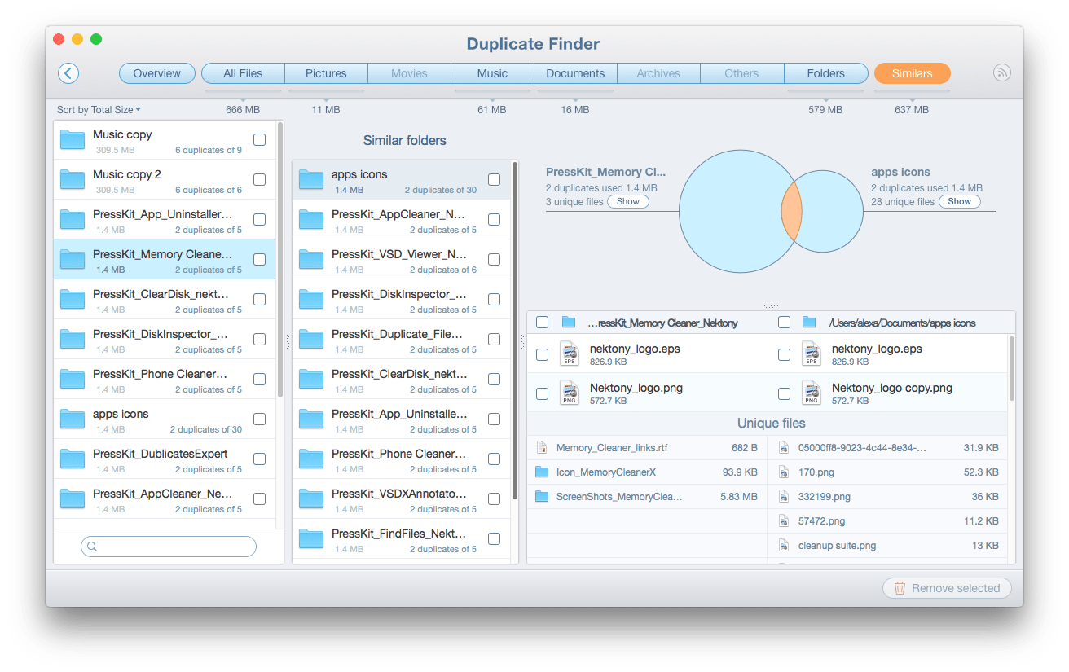Click the 57472.png unique file
1069x672 pixels.
click(x=888, y=521)
